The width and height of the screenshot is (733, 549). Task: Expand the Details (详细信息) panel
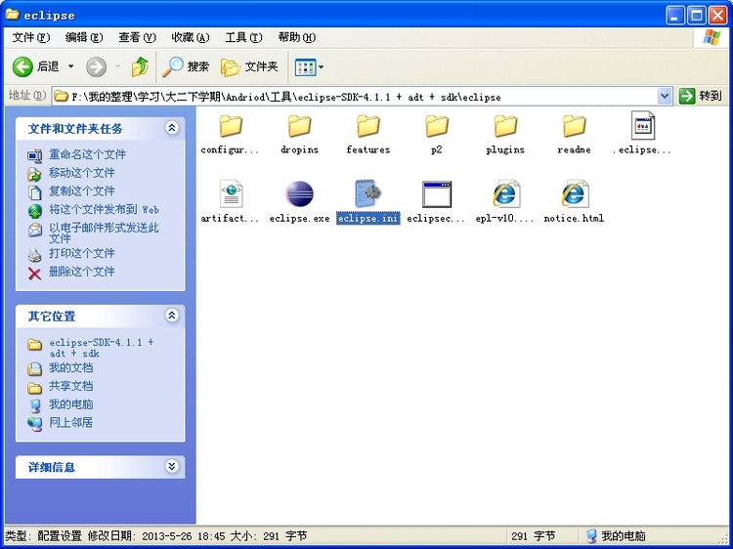(x=172, y=467)
